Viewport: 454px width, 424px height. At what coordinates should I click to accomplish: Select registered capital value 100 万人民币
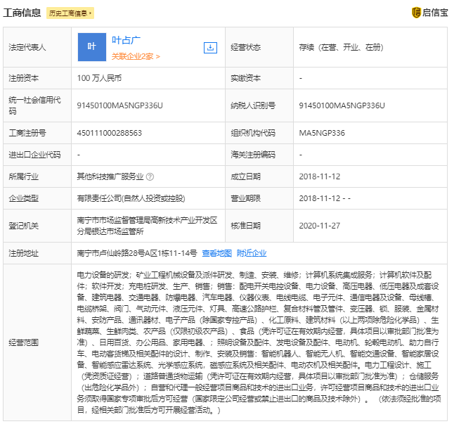pyautogui.click(x=99, y=78)
